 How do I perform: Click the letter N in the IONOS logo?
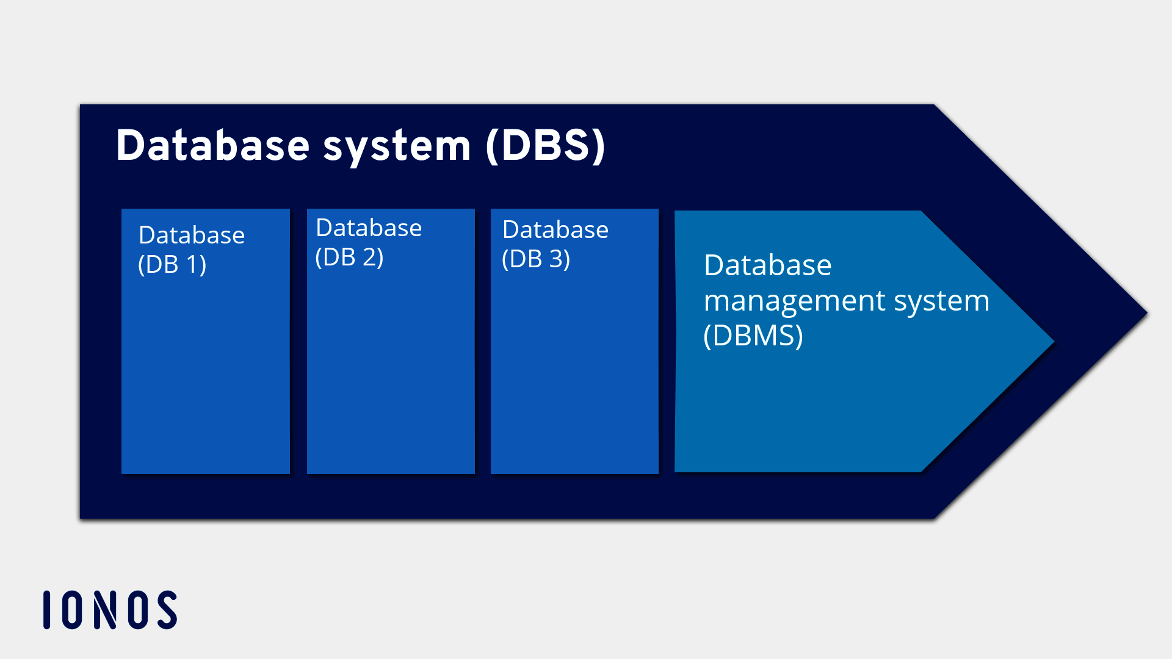pos(105,610)
